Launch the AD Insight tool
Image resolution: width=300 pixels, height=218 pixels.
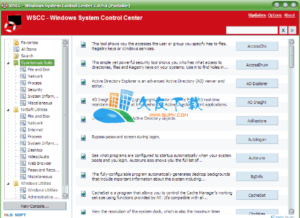click(x=257, y=102)
